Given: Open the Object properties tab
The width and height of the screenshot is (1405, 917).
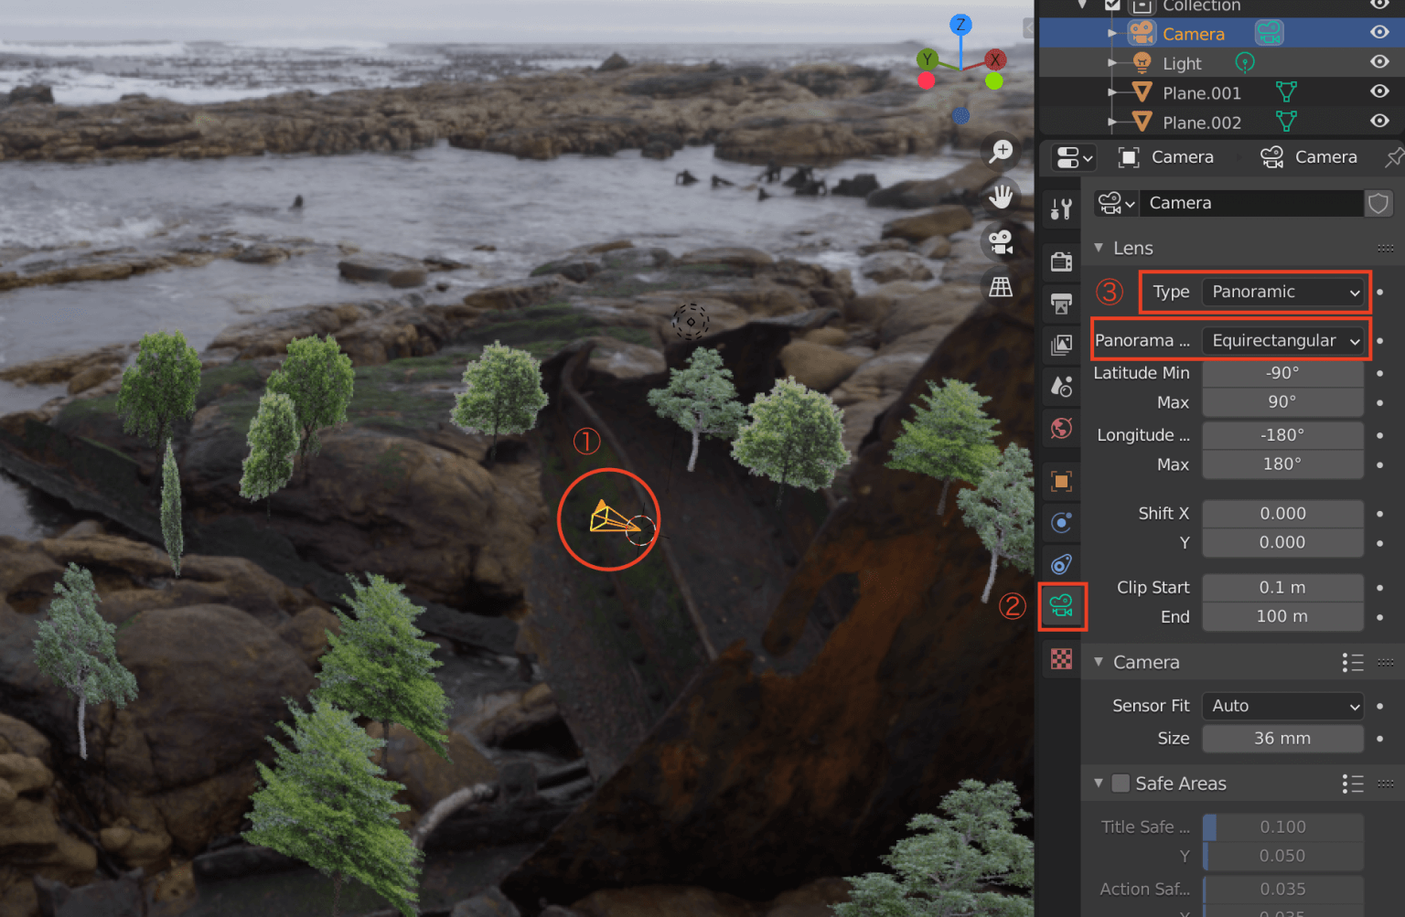Looking at the screenshot, I should [x=1061, y=481].
